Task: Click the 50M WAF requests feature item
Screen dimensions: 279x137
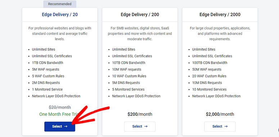Action: coord(207,69)
